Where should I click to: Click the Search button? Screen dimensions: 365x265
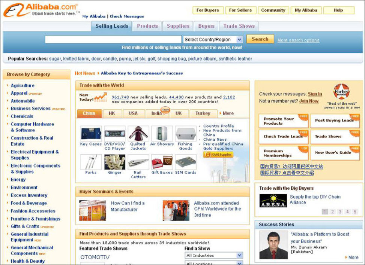pyautogui.click(x=260, y=39)
